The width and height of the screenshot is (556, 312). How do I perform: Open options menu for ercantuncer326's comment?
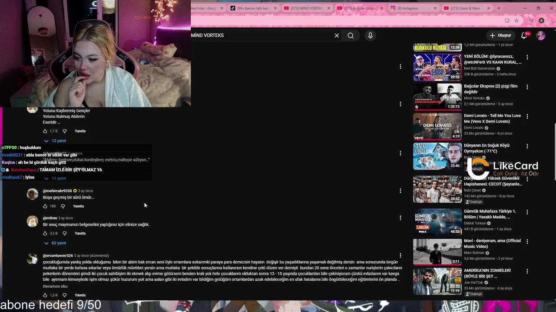click(x=400, y=256)
